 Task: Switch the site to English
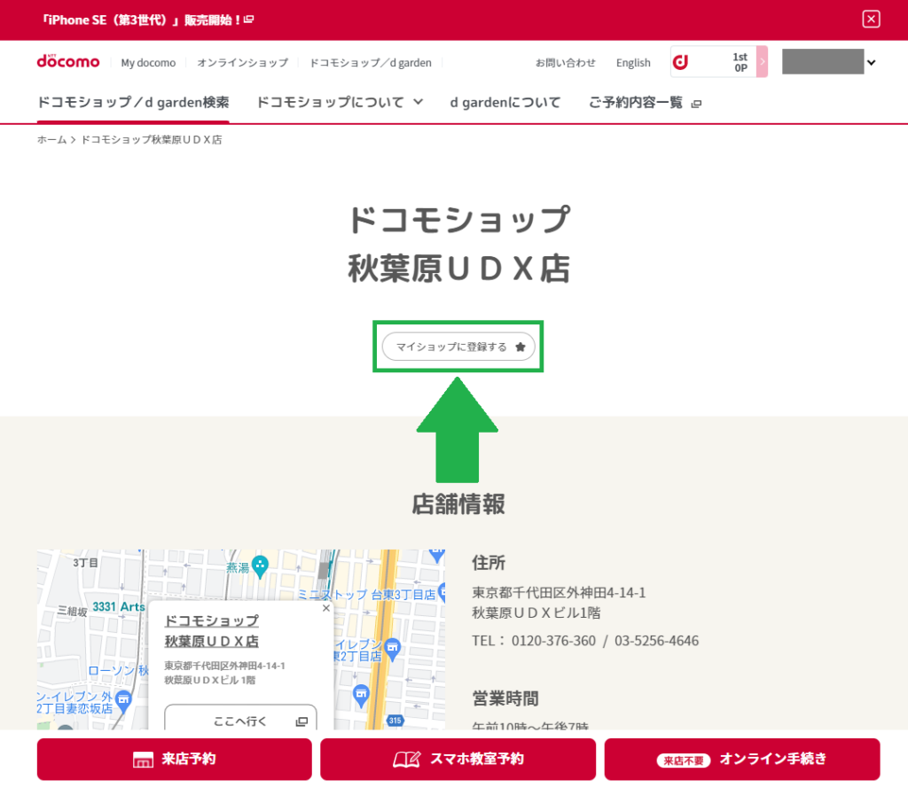(633, 63)
